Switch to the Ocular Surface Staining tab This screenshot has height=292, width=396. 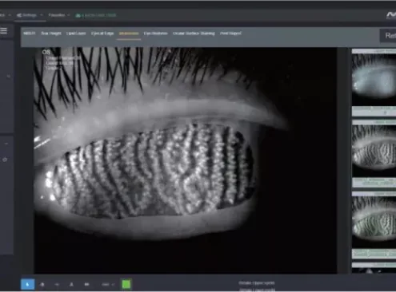(194, 34)
